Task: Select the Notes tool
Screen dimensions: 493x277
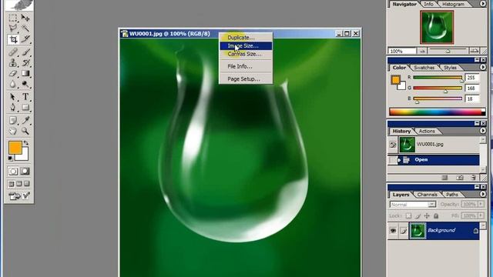Action: click(13, 120)
